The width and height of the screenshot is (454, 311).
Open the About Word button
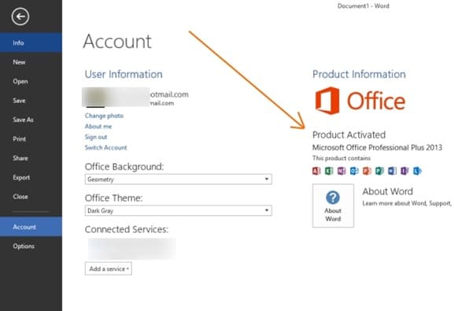point(333,205)
